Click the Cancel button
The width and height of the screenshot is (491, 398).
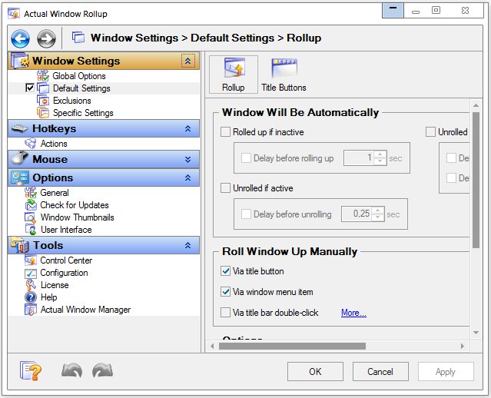click(380, 371)
